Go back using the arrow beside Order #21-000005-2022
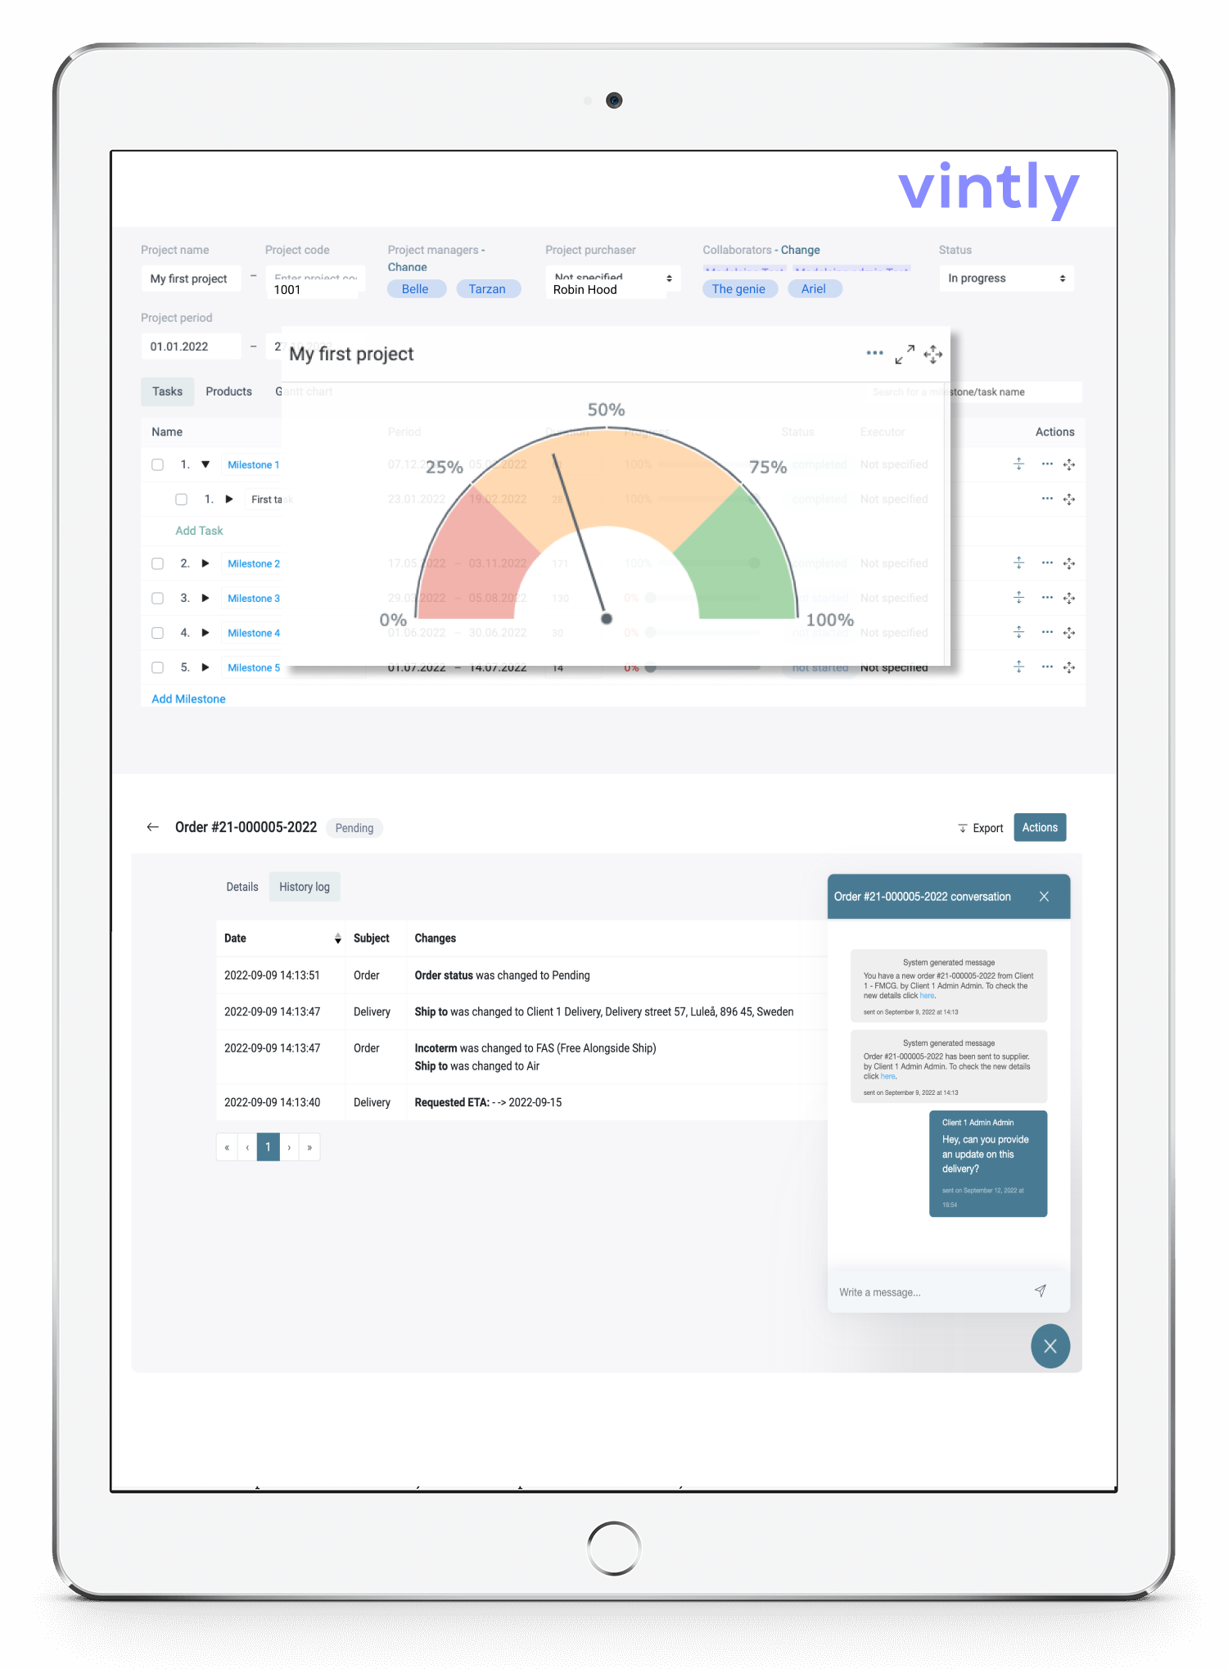The image size is (1228, 1669). tap(152, 827)
